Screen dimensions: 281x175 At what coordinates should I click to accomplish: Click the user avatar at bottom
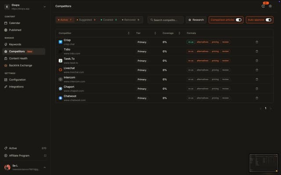click(7, 167)
